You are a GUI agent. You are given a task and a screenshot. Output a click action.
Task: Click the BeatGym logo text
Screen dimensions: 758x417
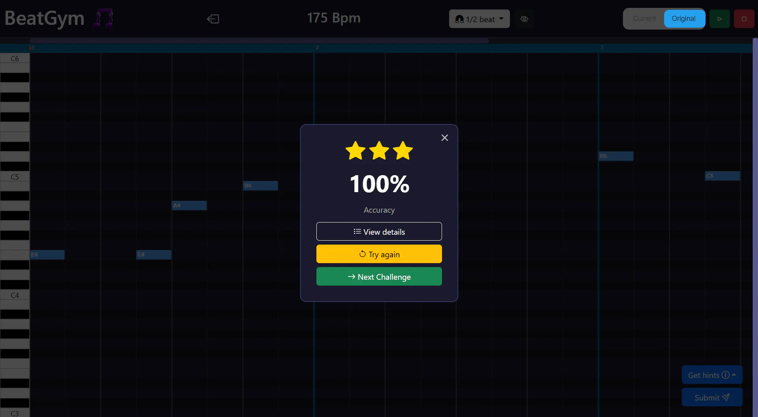45,18
